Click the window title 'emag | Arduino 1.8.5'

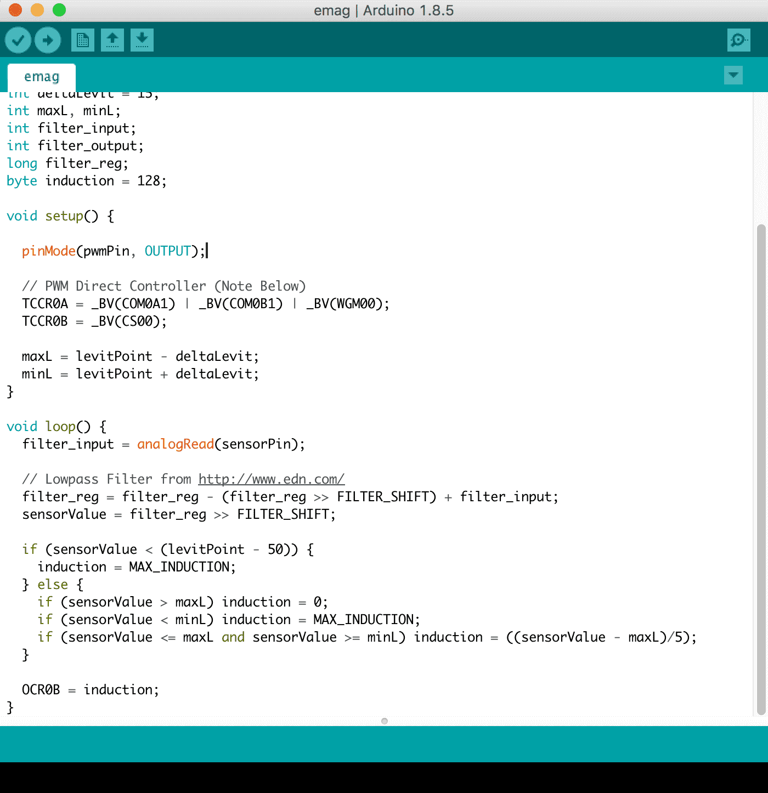384,10
